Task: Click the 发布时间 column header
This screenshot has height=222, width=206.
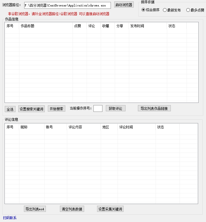Action: tap(148, 26)
